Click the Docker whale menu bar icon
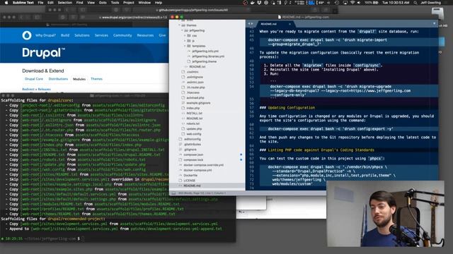 click(x=252, y=3)
